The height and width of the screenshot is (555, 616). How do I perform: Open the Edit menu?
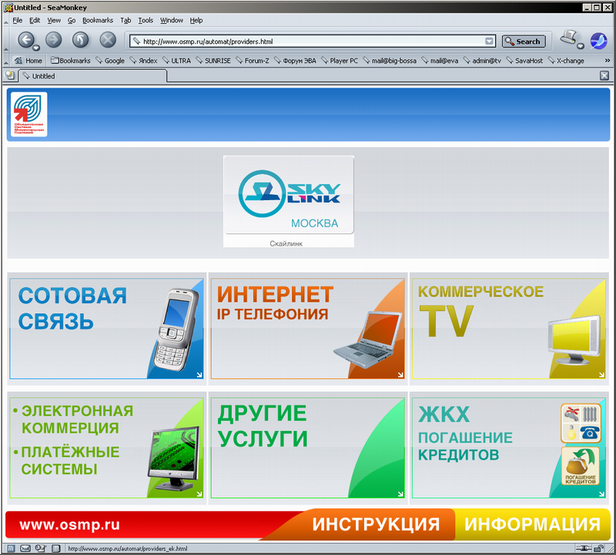[x=35, y=21]
